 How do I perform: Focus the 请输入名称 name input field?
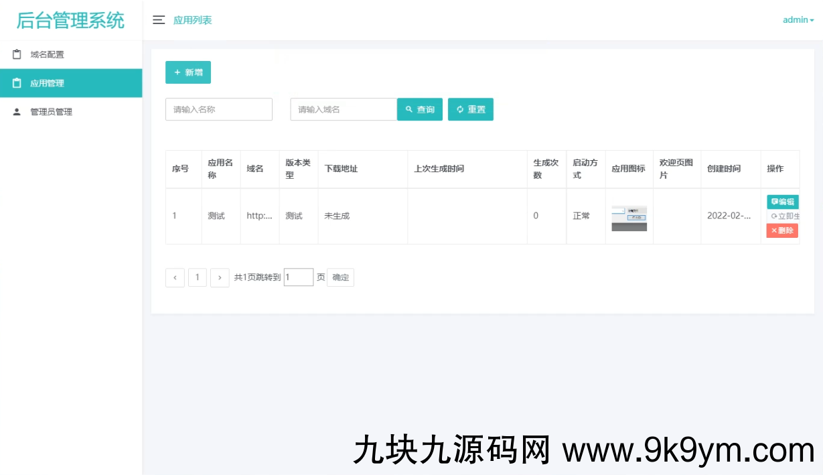click(219, 109)
